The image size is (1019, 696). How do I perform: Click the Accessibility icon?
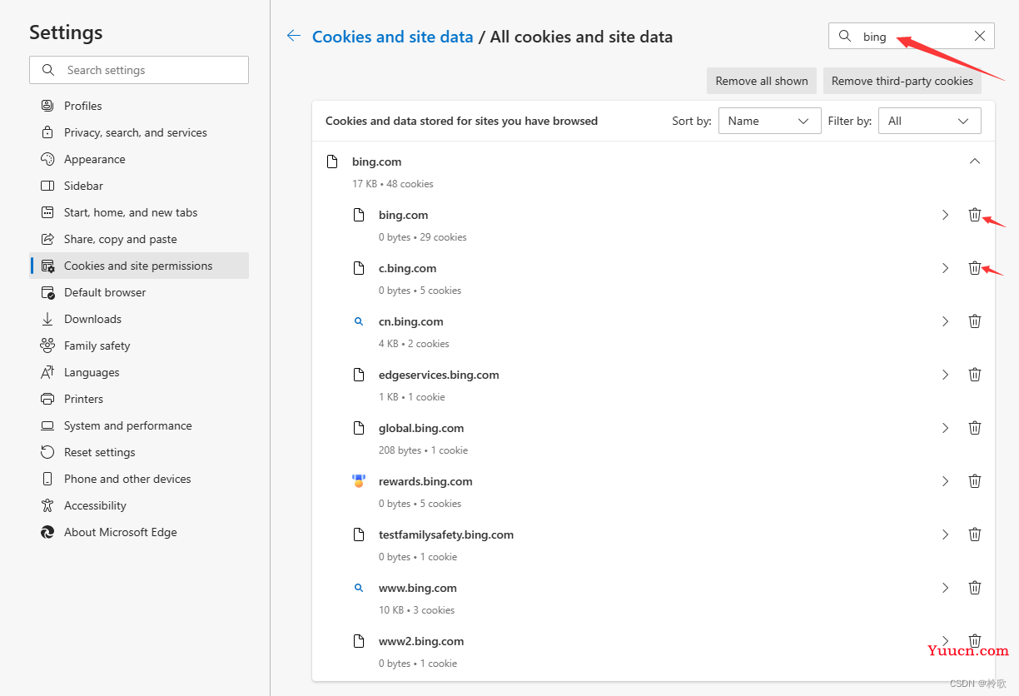pyautogui.click(x=47, y=505)
